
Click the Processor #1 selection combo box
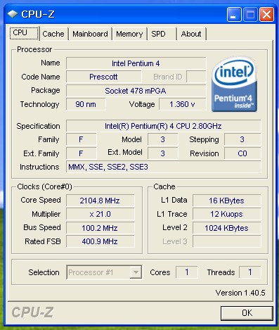pos(104,272)
